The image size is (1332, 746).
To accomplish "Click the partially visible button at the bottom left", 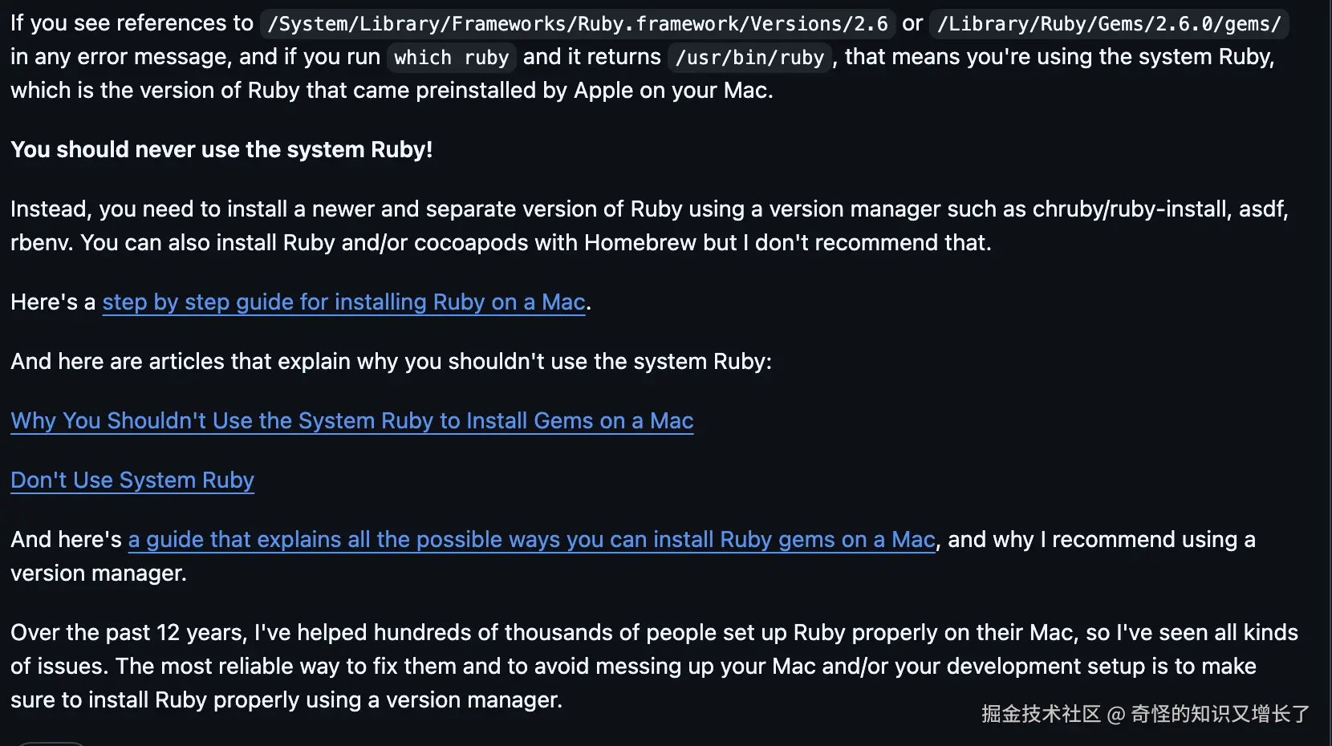I will click(51, 744).
